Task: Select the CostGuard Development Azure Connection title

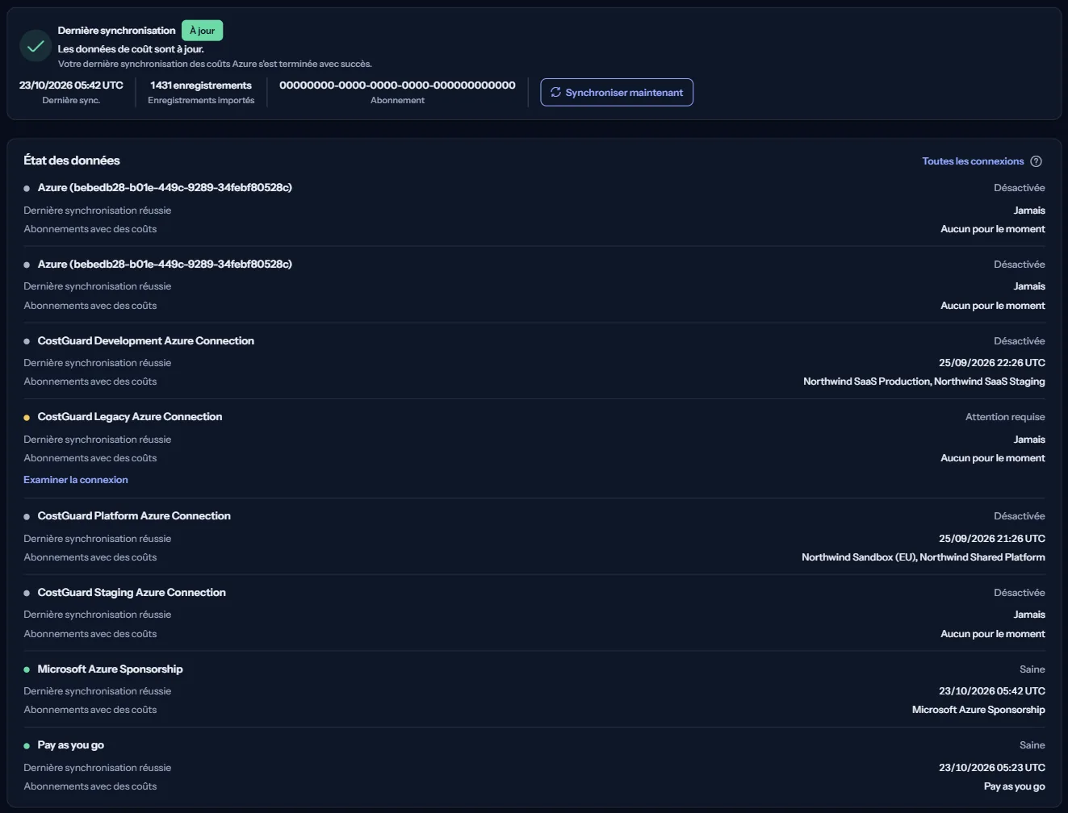Action: pyautogui.click(x=146, y=341)
